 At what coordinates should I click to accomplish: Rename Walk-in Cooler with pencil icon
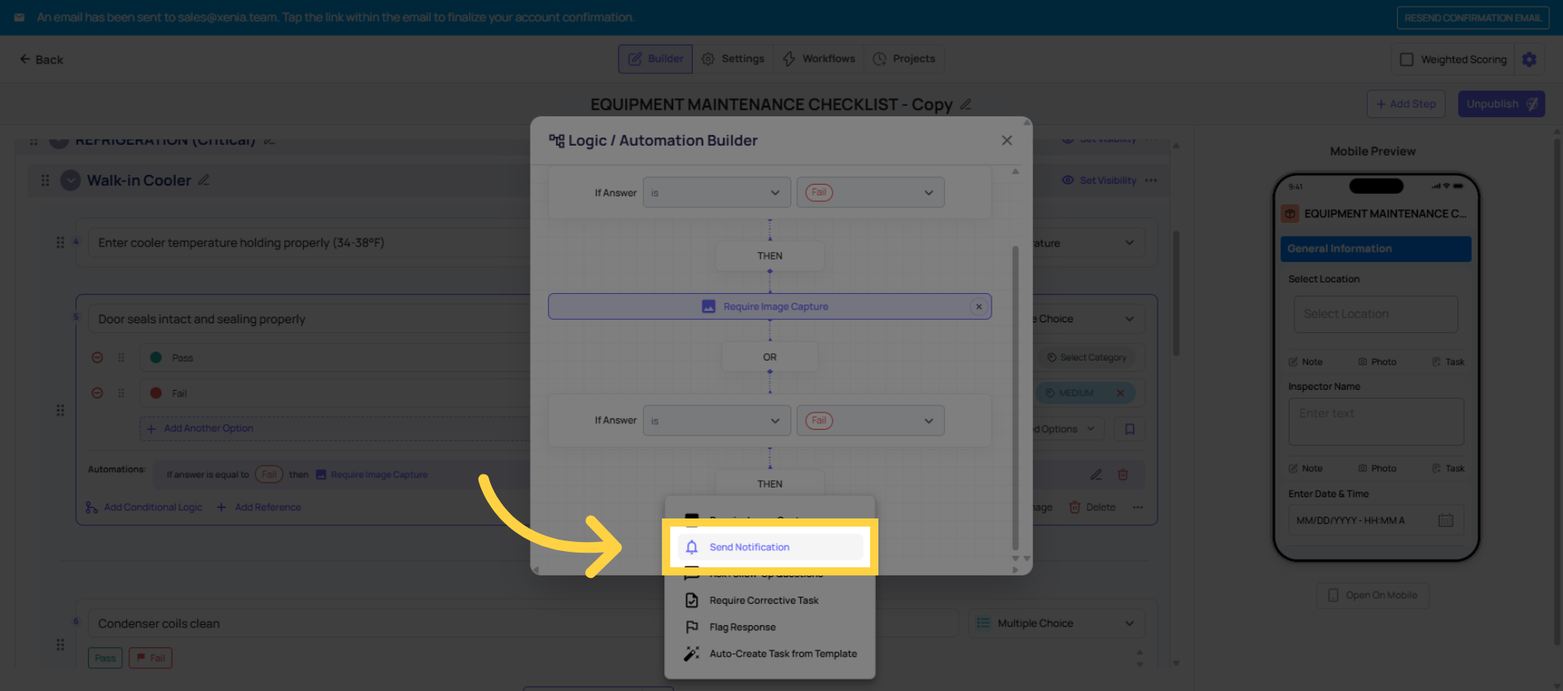(x=204, y=180)
